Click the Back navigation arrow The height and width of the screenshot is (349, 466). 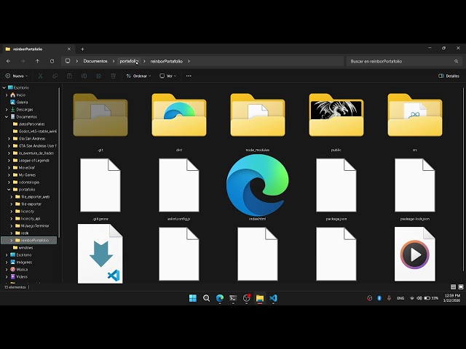coord(9,61)
